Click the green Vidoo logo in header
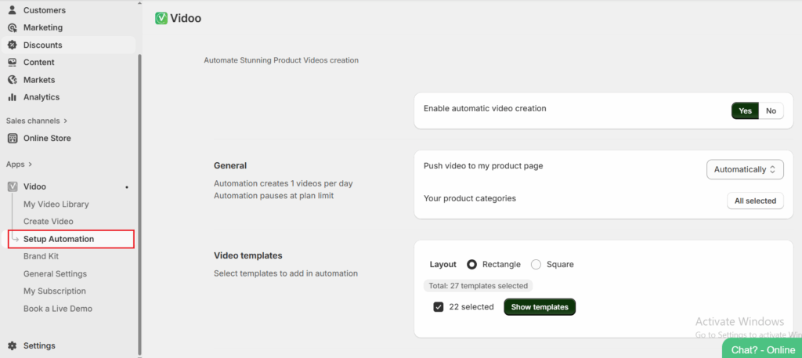Screen dimensions: 802x358 click(161, 18)
